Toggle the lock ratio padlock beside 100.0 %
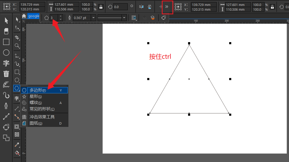289x162 pixels. [x=101, y=7]
